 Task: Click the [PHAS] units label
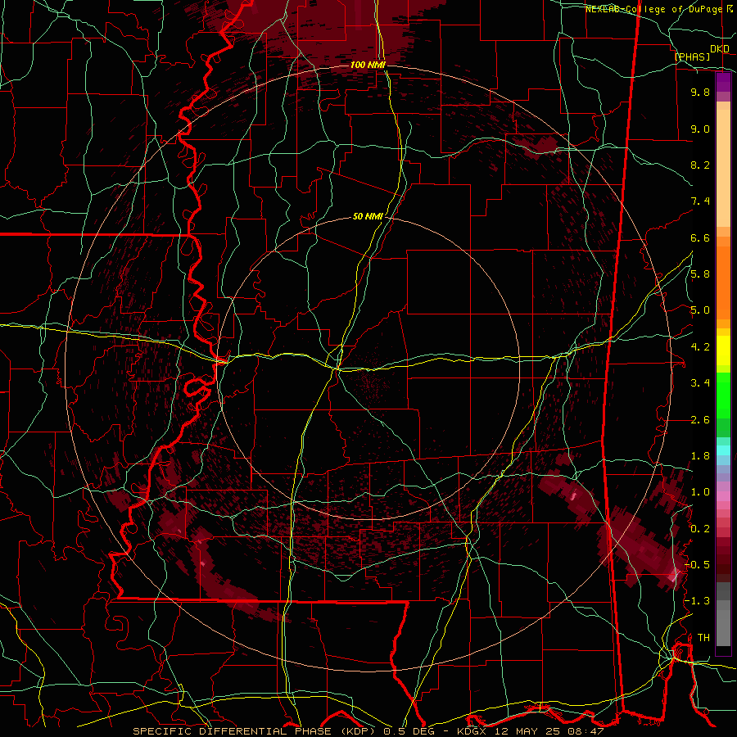692,57
